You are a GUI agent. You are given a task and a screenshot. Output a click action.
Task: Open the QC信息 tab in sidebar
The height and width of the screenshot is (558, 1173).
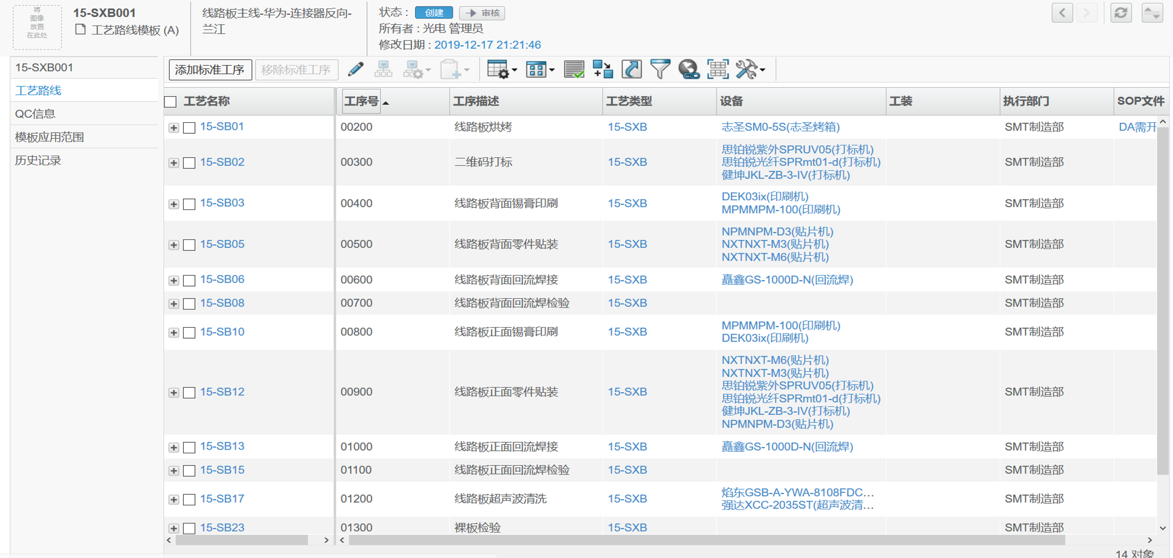point(35,114)
